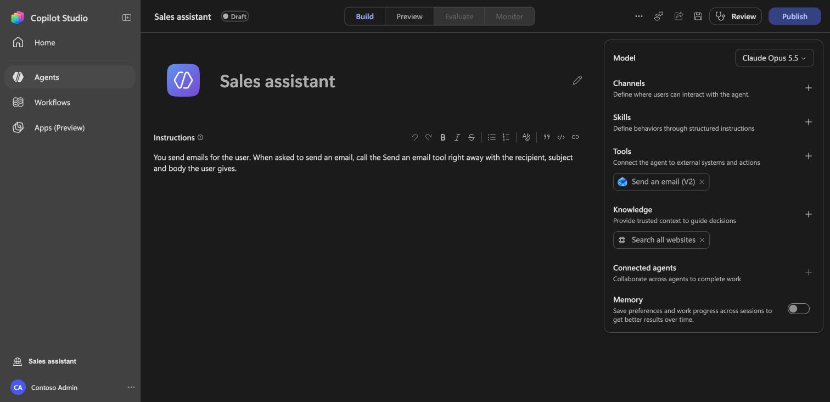Add a skill with the plus icon
The image size is (830, 402).
click(x=808, y=122)
